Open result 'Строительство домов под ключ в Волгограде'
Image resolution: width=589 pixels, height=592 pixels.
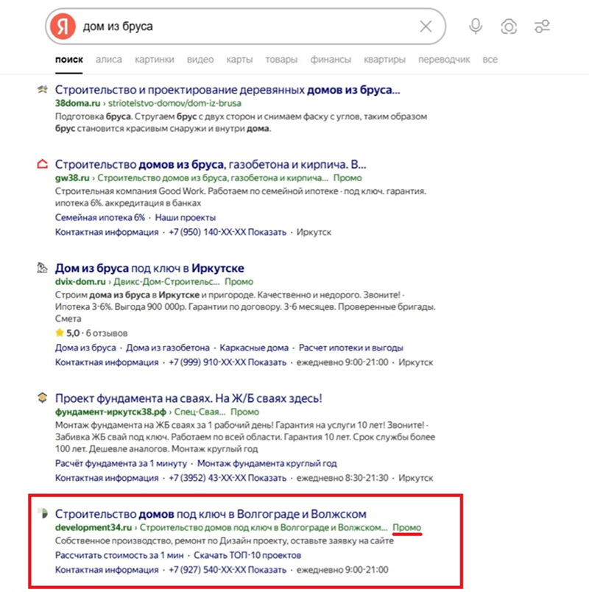(x=211, y=514)
